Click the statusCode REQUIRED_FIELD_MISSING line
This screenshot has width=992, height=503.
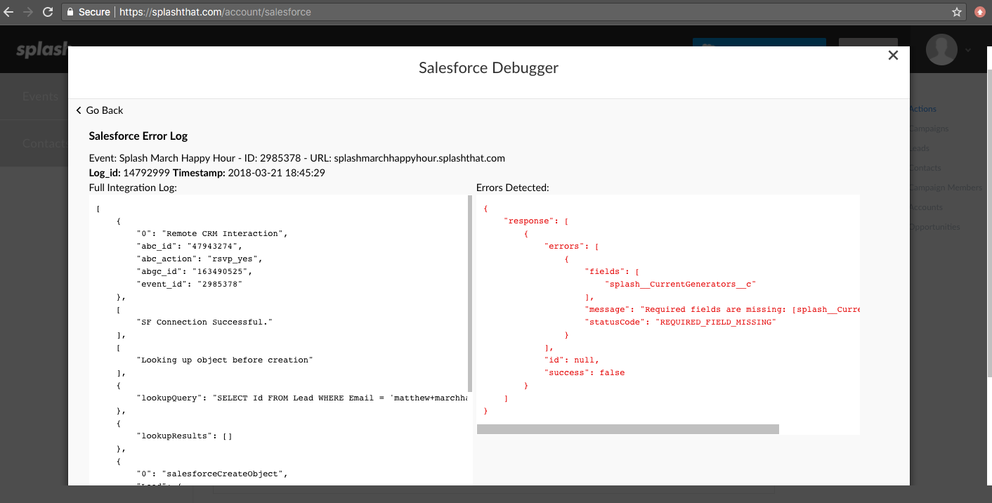680,322
